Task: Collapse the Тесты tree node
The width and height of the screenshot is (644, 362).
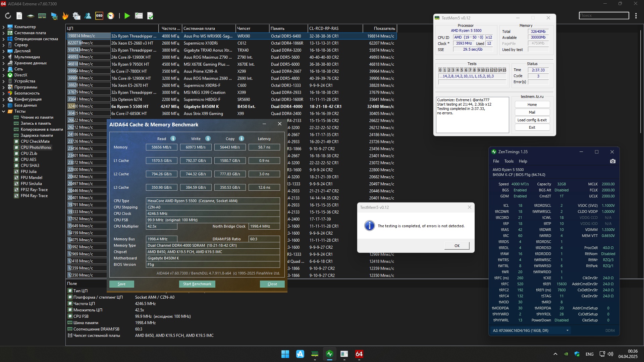Action: point(4,111)
